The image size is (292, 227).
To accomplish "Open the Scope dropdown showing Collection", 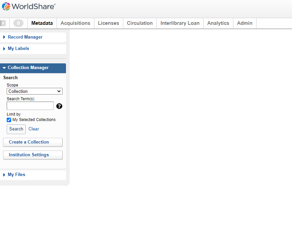I will (34, 91).
